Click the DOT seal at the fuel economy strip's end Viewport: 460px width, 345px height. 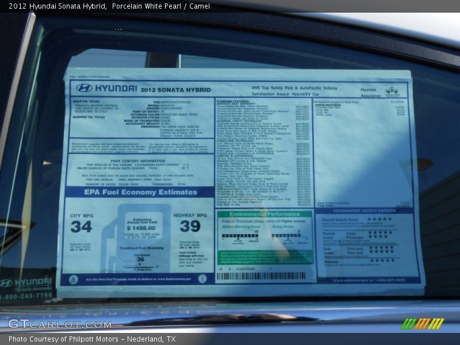(x=202, y=279)
